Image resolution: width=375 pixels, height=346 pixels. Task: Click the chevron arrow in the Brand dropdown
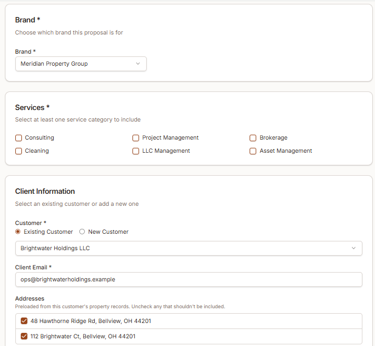pyautogui.click(x=138, y=64)
